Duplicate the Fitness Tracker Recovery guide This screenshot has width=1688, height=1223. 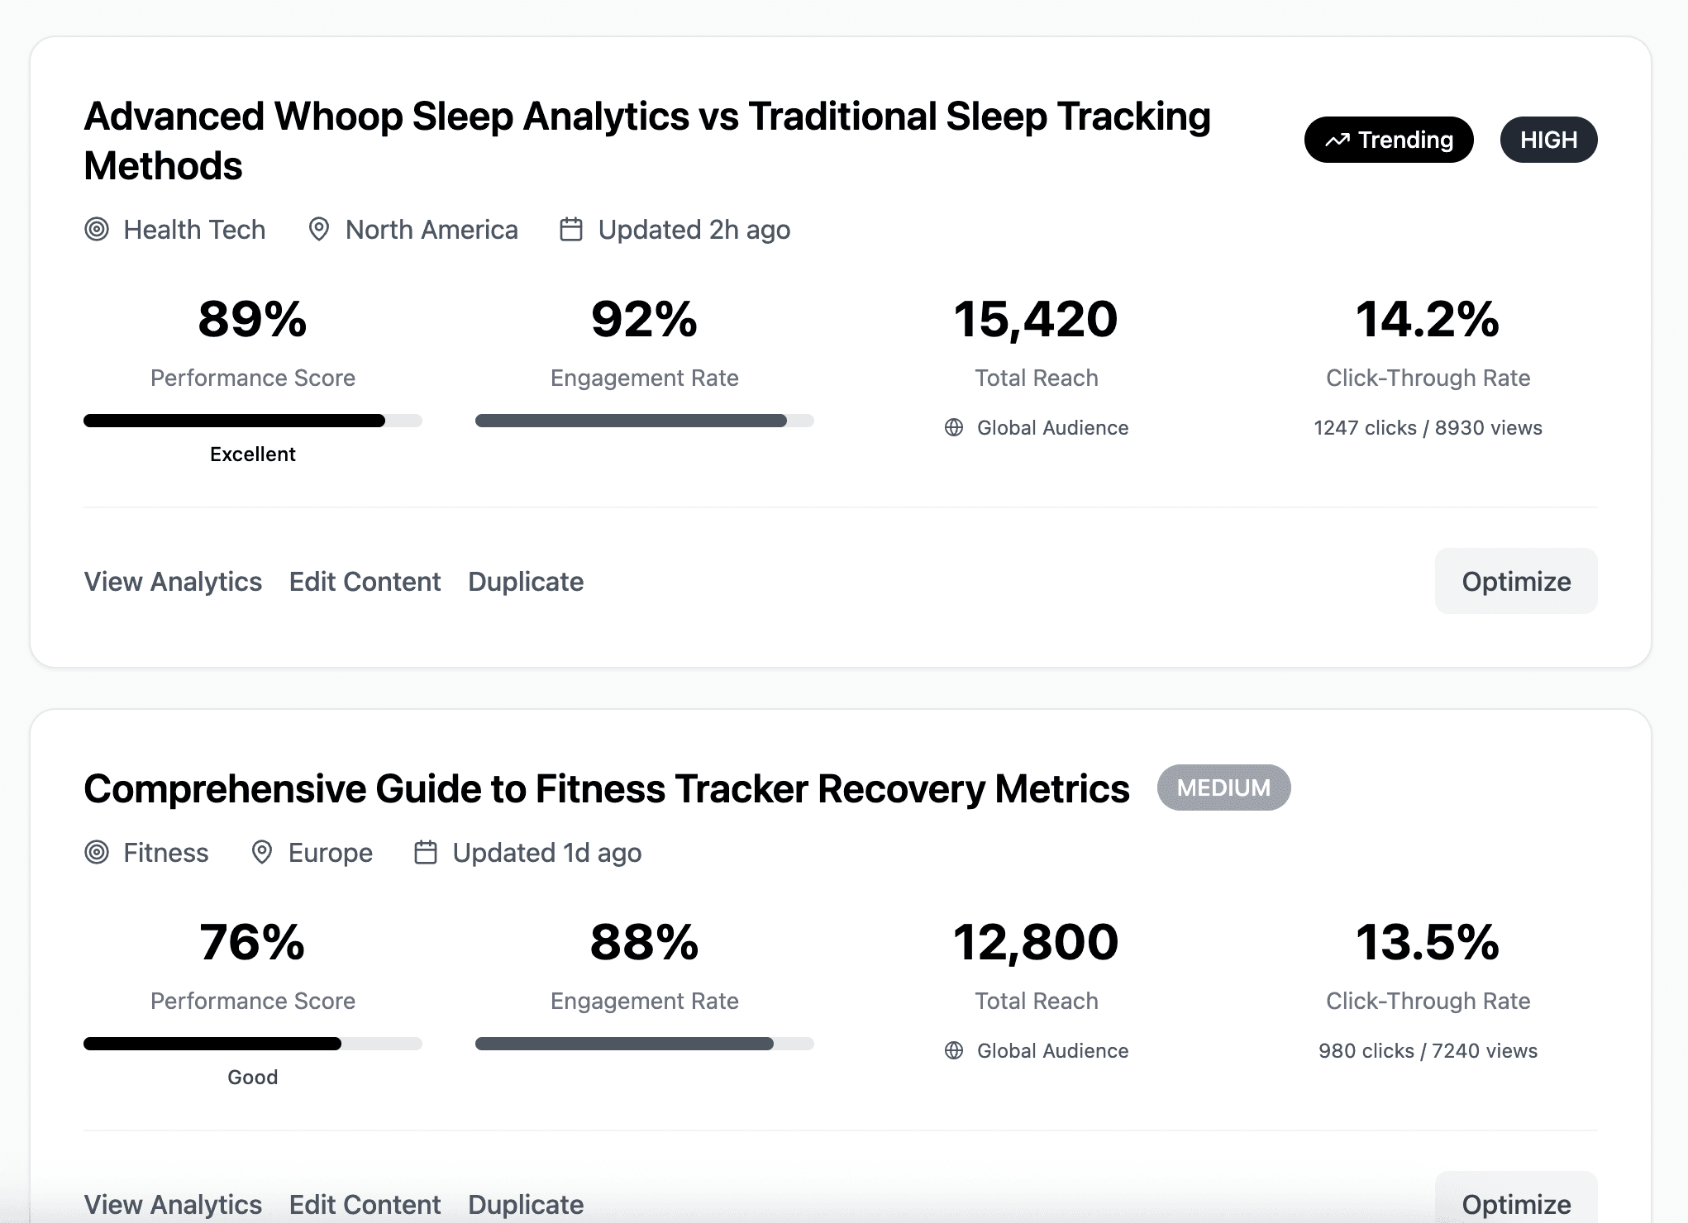coord(526,1204)
